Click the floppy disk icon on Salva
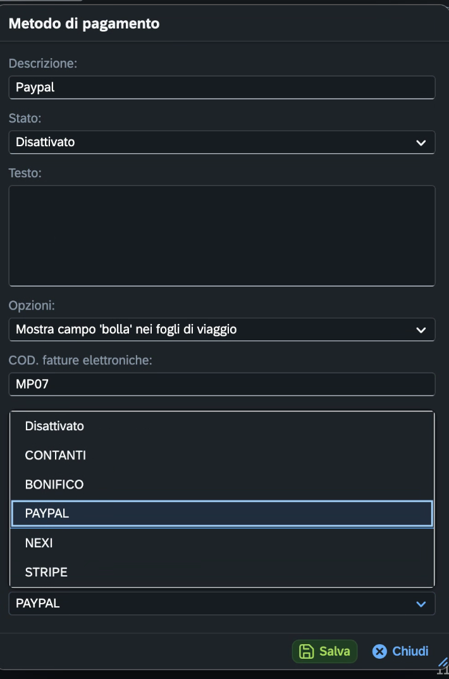449x679 pixels. point(306,651)
